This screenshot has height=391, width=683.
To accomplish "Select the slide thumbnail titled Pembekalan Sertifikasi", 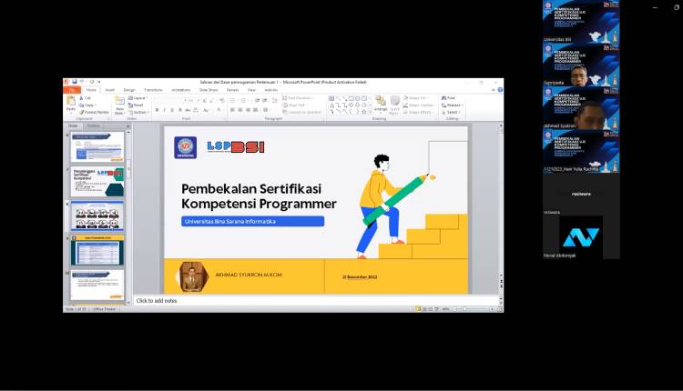I will (x=97, y=182).
